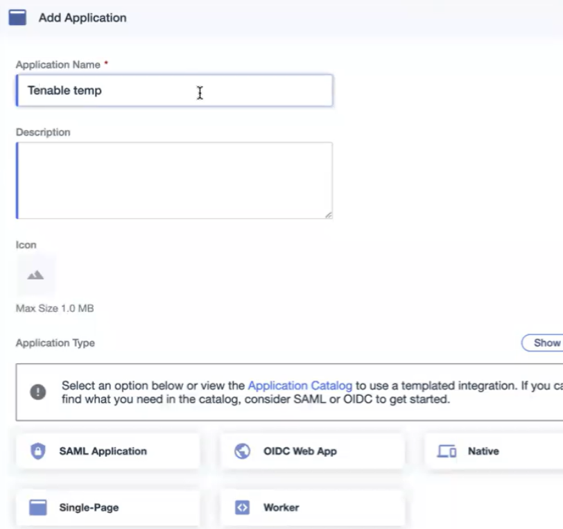The height and width of the screenshot is (529, 563).
Task: Click into the Description text area
Action: [173, 180]
